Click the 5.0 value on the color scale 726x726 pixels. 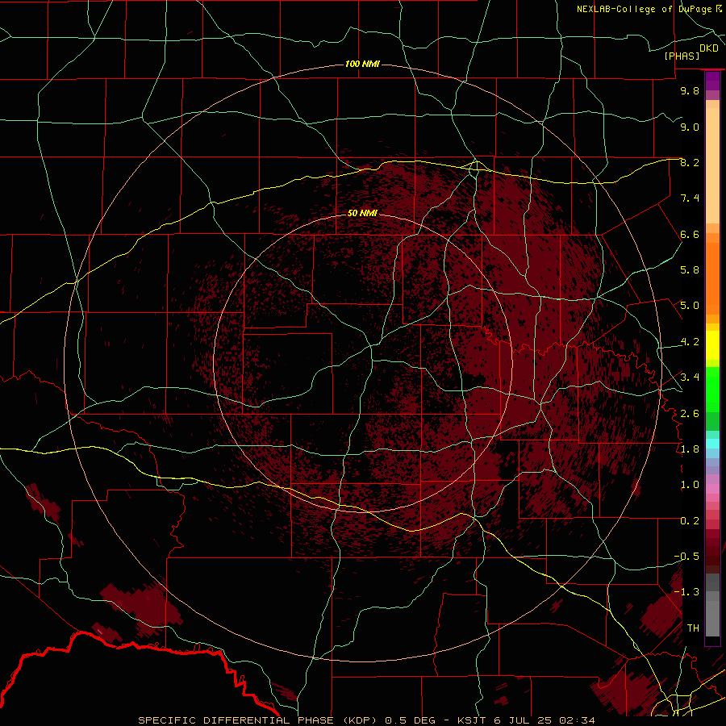(x=690, y=306)
